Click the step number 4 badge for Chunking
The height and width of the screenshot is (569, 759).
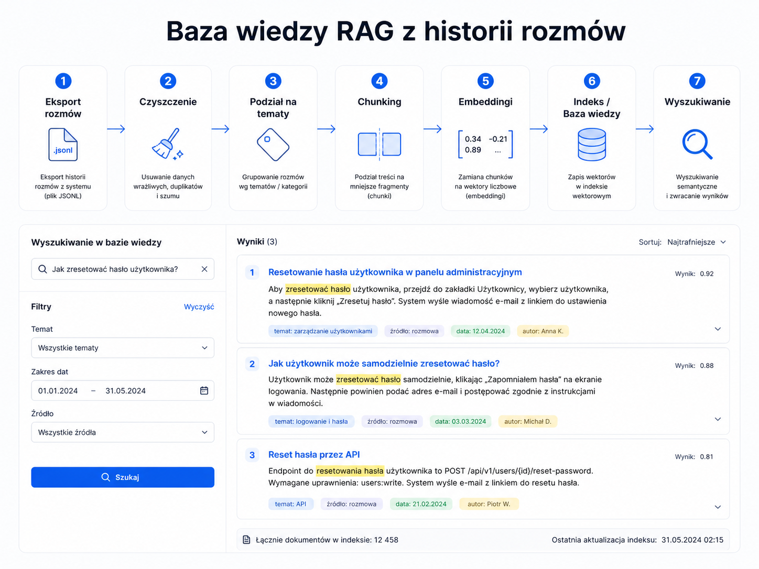click(379, 81)
